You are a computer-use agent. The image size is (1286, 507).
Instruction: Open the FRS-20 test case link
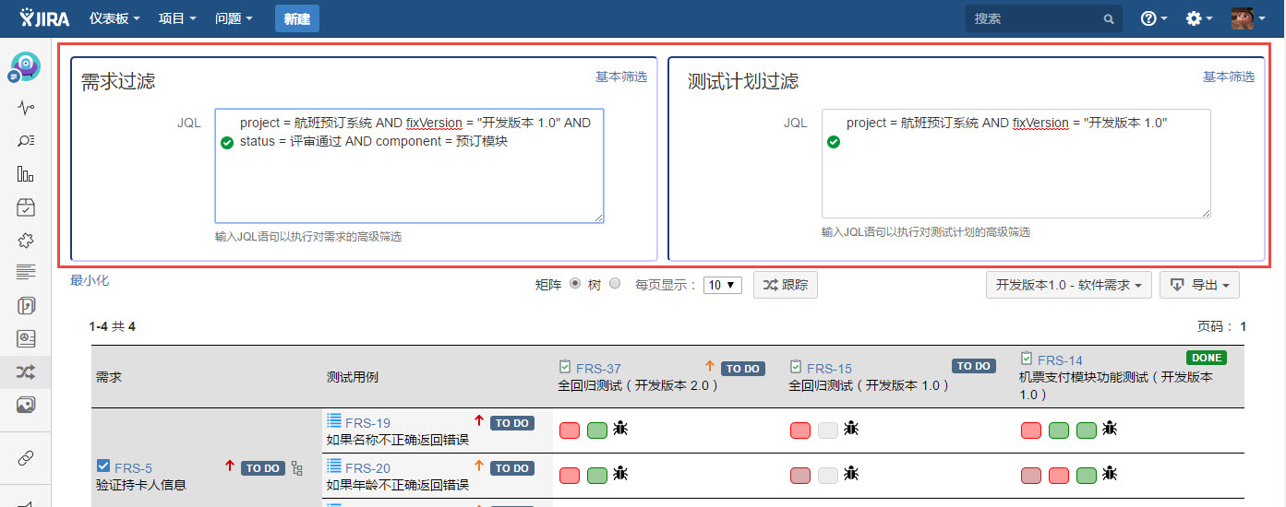367,468
